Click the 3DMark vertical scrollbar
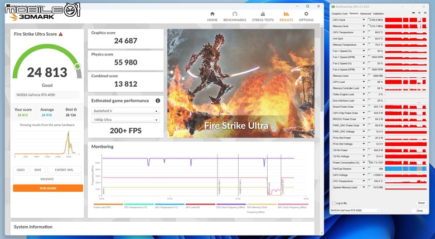The image size is (435, 239). pos(322,69)
